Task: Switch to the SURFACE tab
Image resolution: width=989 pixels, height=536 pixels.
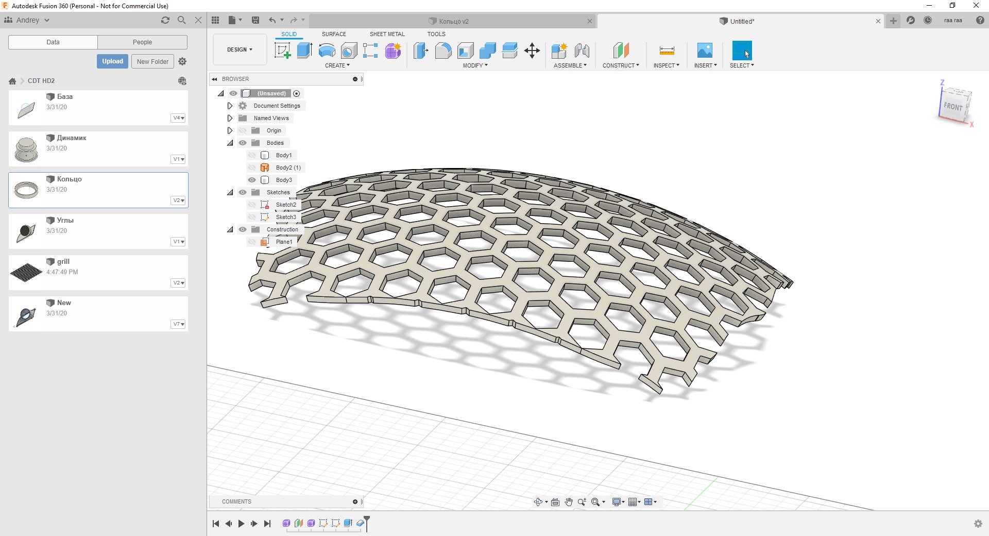Action: pos(334,34)
